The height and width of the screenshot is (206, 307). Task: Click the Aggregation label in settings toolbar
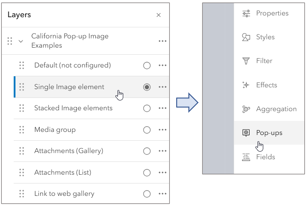coord(276,109)
